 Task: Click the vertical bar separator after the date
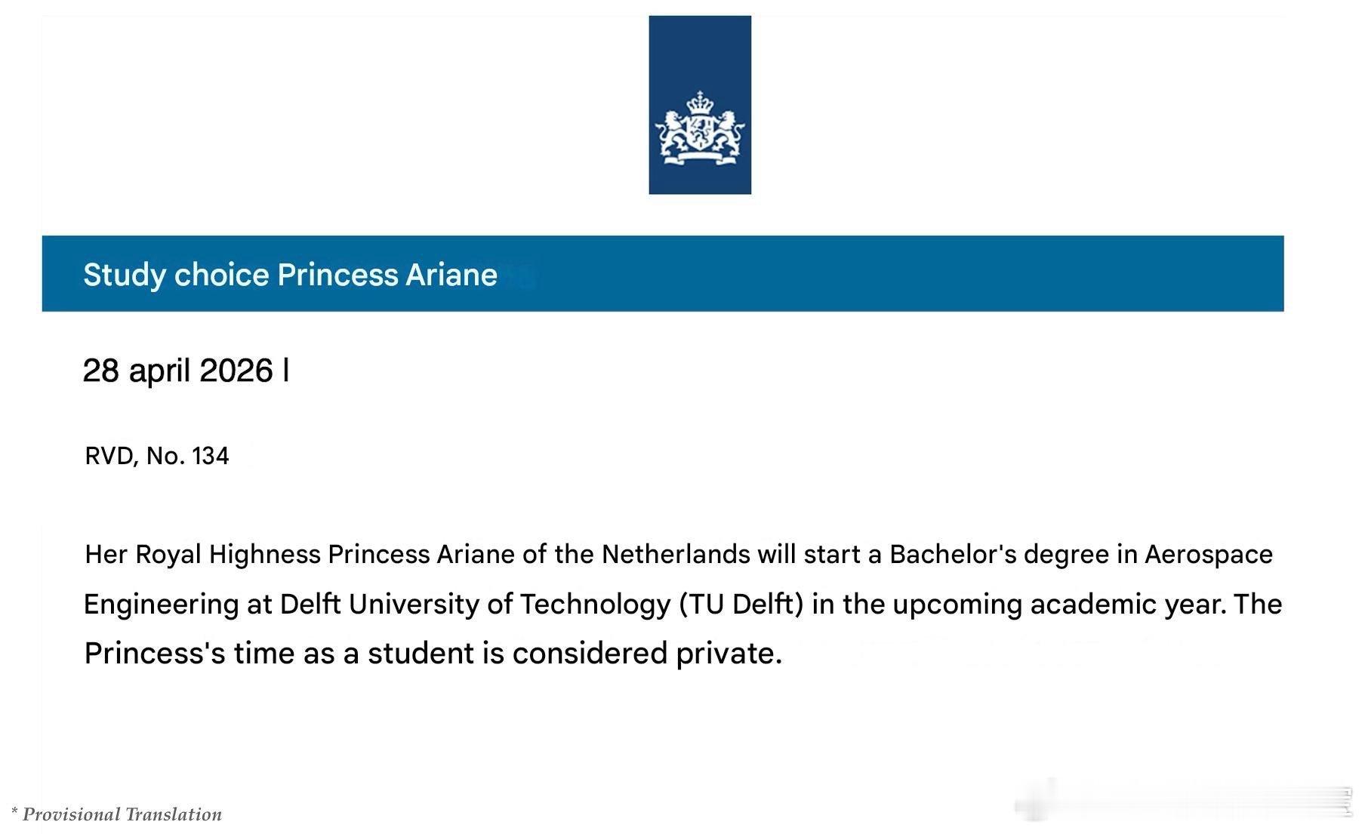(x=286, y=371)
